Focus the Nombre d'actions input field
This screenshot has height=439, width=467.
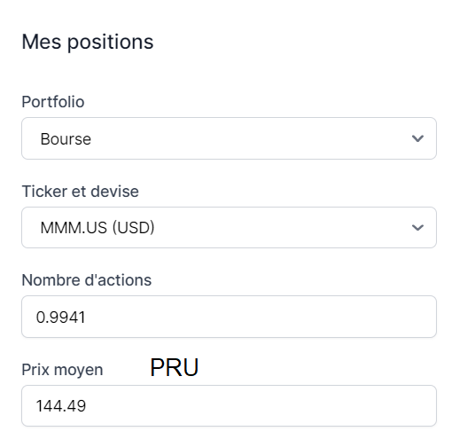(229, 317)
